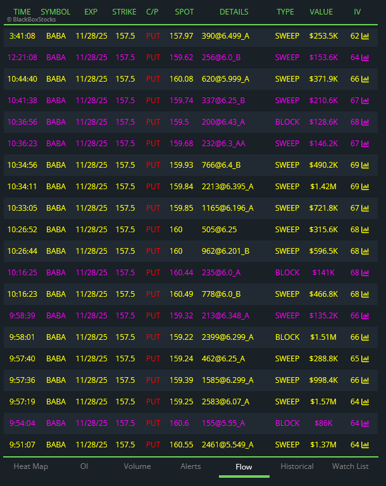Select the 2213@6.395_A details cell
This screenshot has height=486, width=386.
pos(228,187)
